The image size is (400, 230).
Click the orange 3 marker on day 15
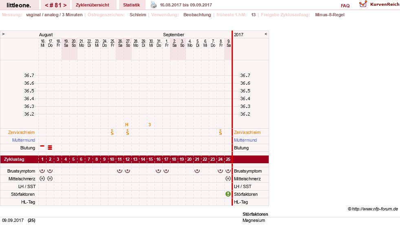point(150,125)
